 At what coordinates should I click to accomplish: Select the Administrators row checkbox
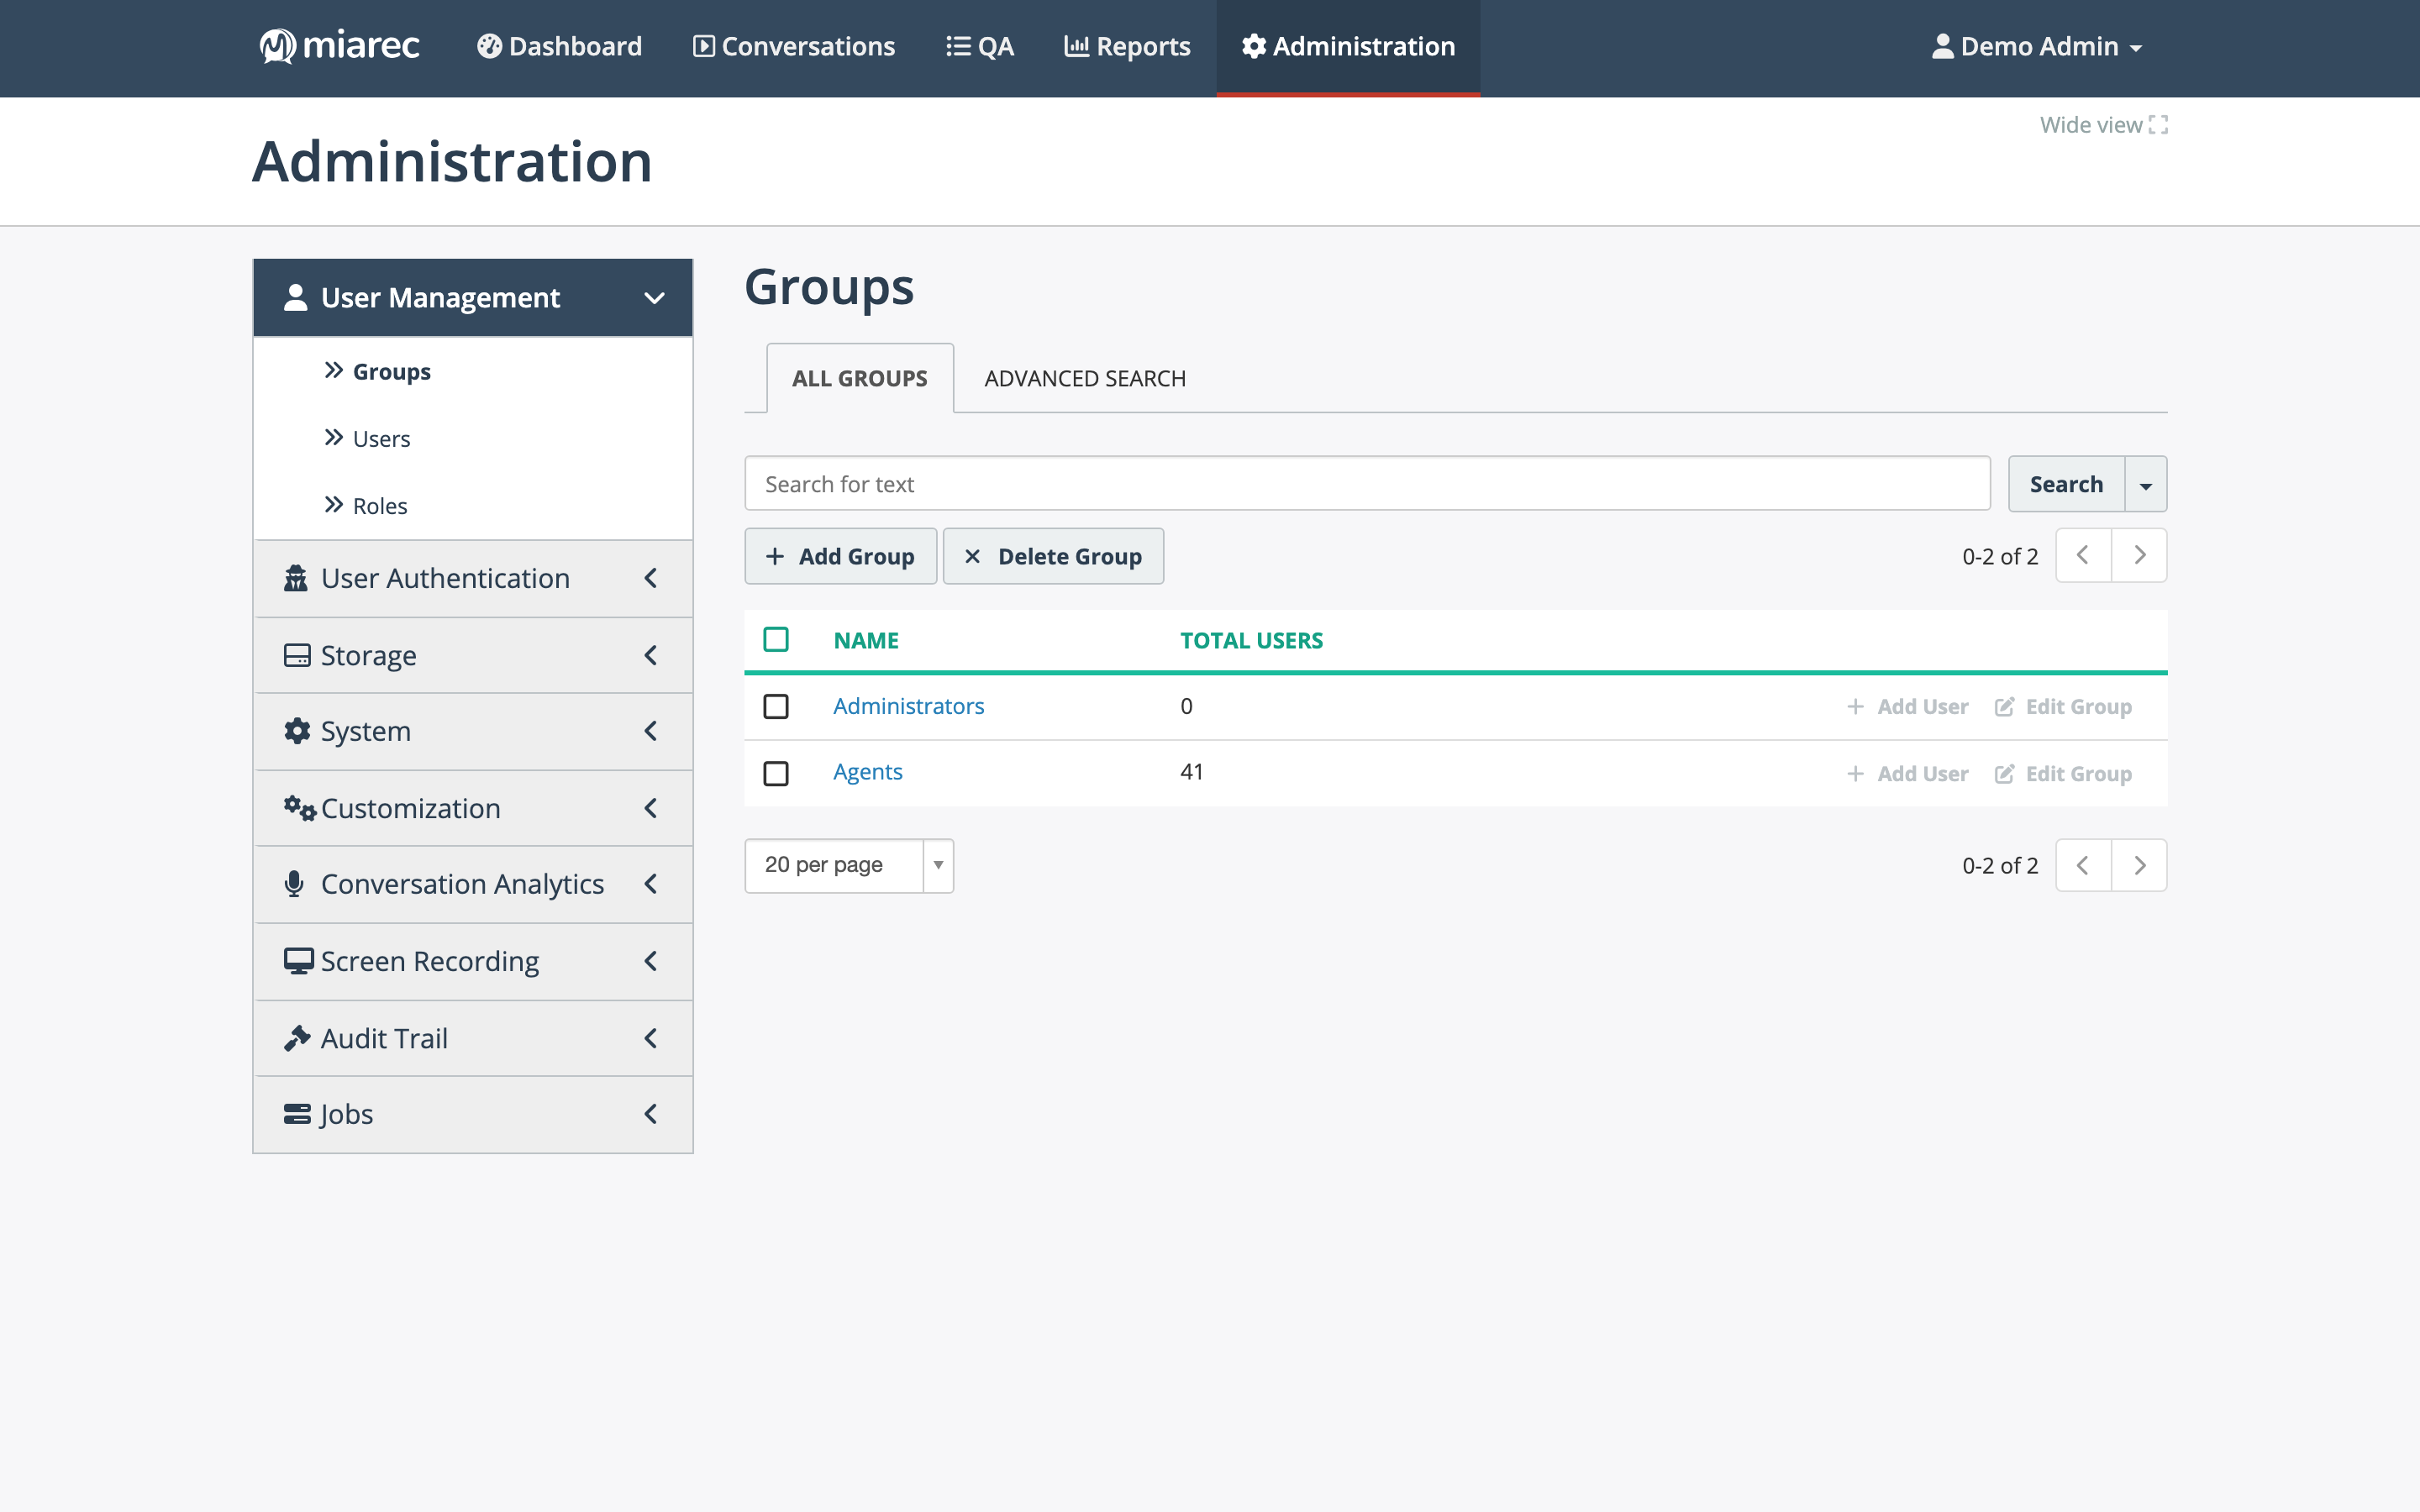point(776,707)
